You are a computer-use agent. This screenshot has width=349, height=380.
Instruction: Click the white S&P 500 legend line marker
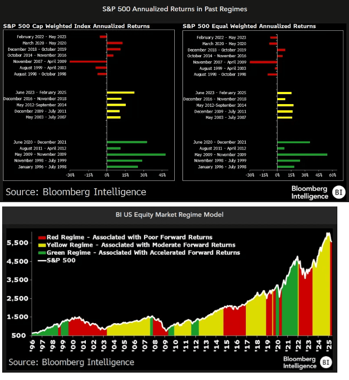tap(42, 261)
